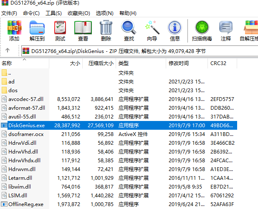Screen dimensions: 258x209
Task: Sort by 类型 column header
Action: pyautogui.click(x=141, y=63)
